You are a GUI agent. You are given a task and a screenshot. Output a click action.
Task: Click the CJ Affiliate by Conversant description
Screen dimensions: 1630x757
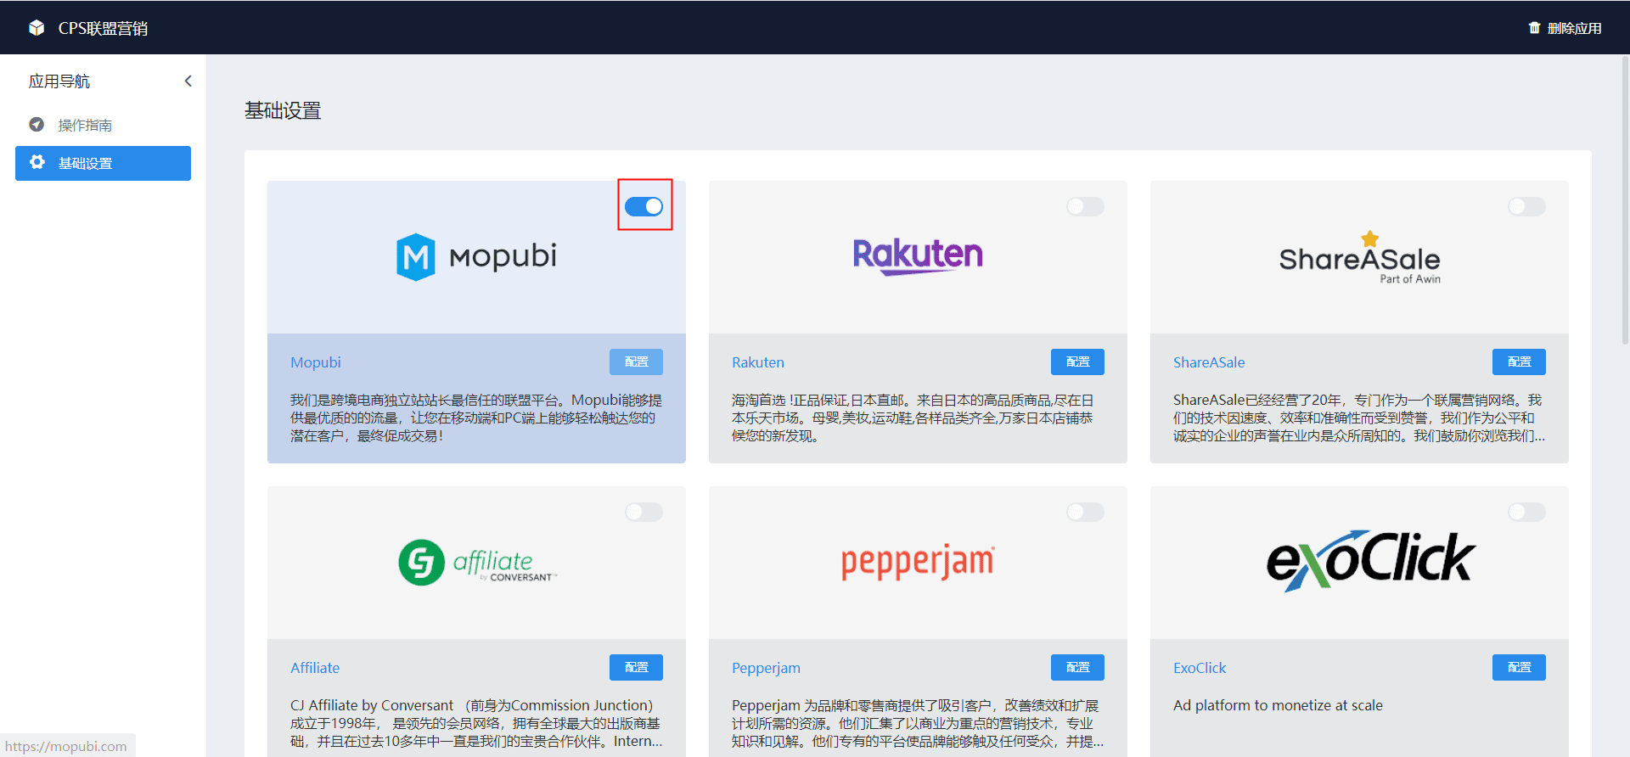coord(476,723)
